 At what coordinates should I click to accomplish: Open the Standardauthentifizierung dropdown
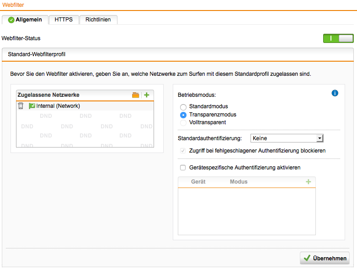287,138
